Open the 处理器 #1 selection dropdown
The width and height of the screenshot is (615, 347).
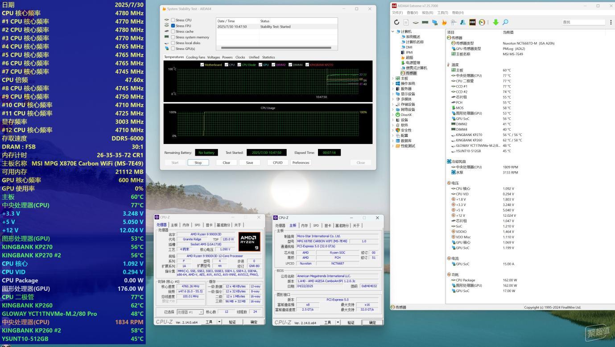click(x=190, y=312)
